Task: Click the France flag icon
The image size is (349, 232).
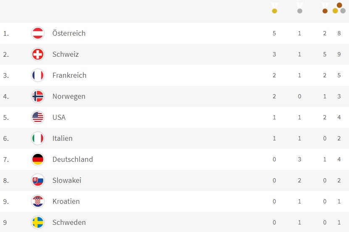Action: coord(38,75)
